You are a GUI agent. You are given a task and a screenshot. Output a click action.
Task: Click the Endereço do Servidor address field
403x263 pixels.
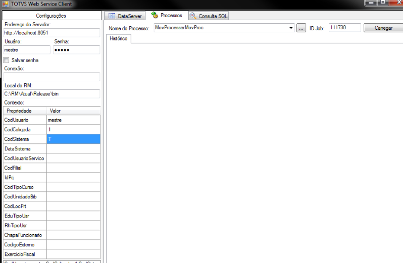pos(52,33)
